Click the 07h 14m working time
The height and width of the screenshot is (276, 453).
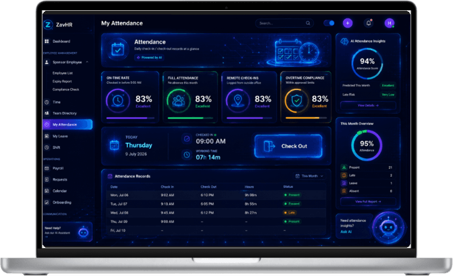click(x=208, y=157)
